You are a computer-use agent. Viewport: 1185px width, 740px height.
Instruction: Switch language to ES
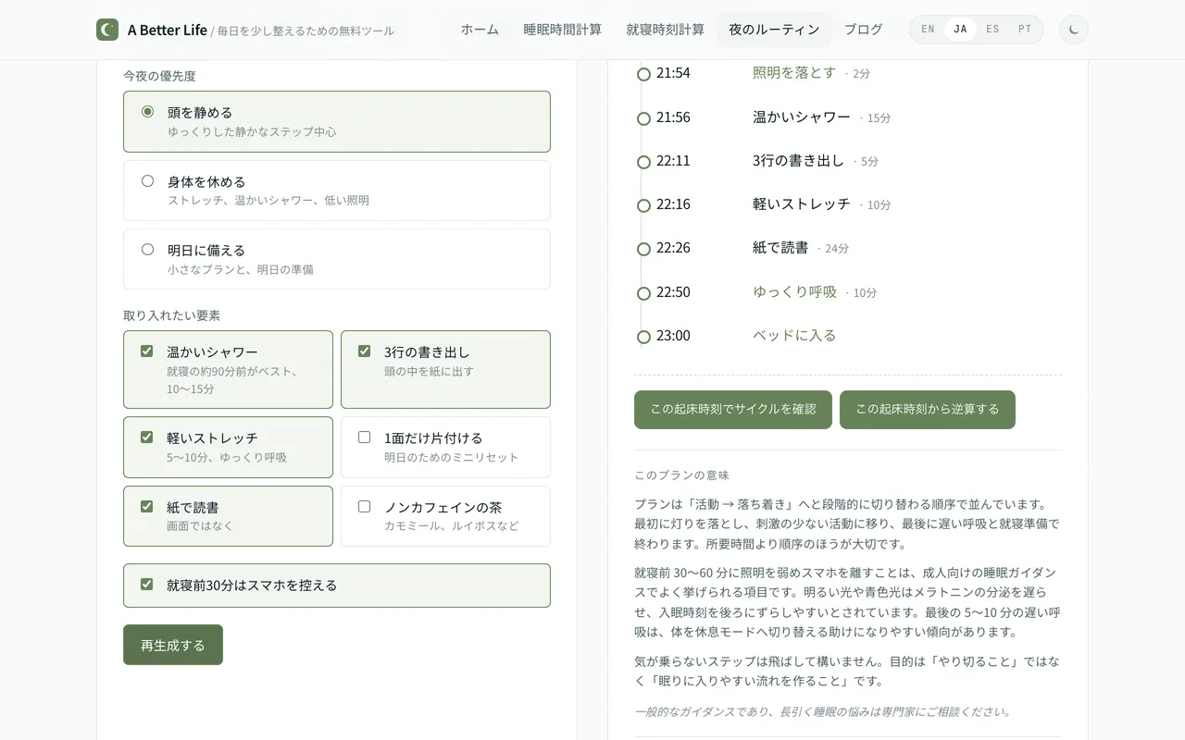(x=992, y=30)
